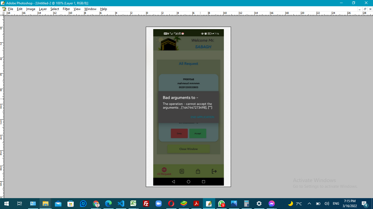This screenshot has height=209, width=373.
Task: Open the Layer menu
Action: (43, 9)
